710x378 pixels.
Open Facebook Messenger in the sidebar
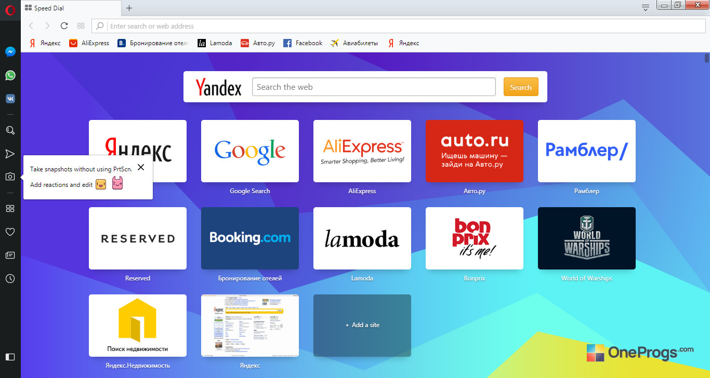click(x=10, y=52)
